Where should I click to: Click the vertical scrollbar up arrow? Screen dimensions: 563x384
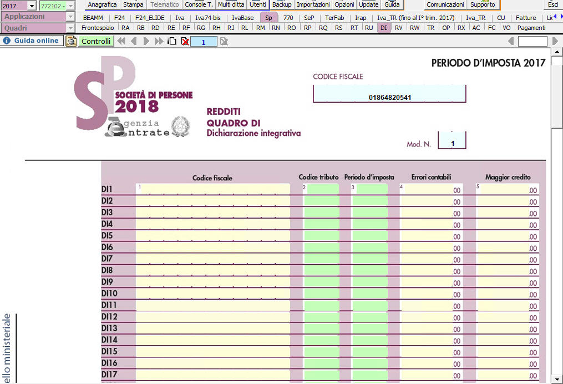pos(557,52)
